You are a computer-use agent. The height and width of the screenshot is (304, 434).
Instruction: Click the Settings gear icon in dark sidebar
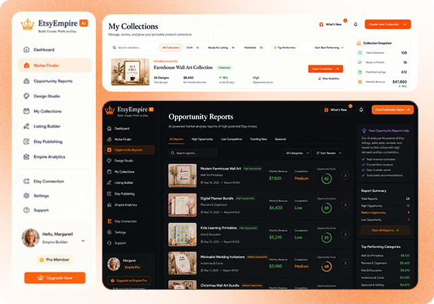coord(109,232)
